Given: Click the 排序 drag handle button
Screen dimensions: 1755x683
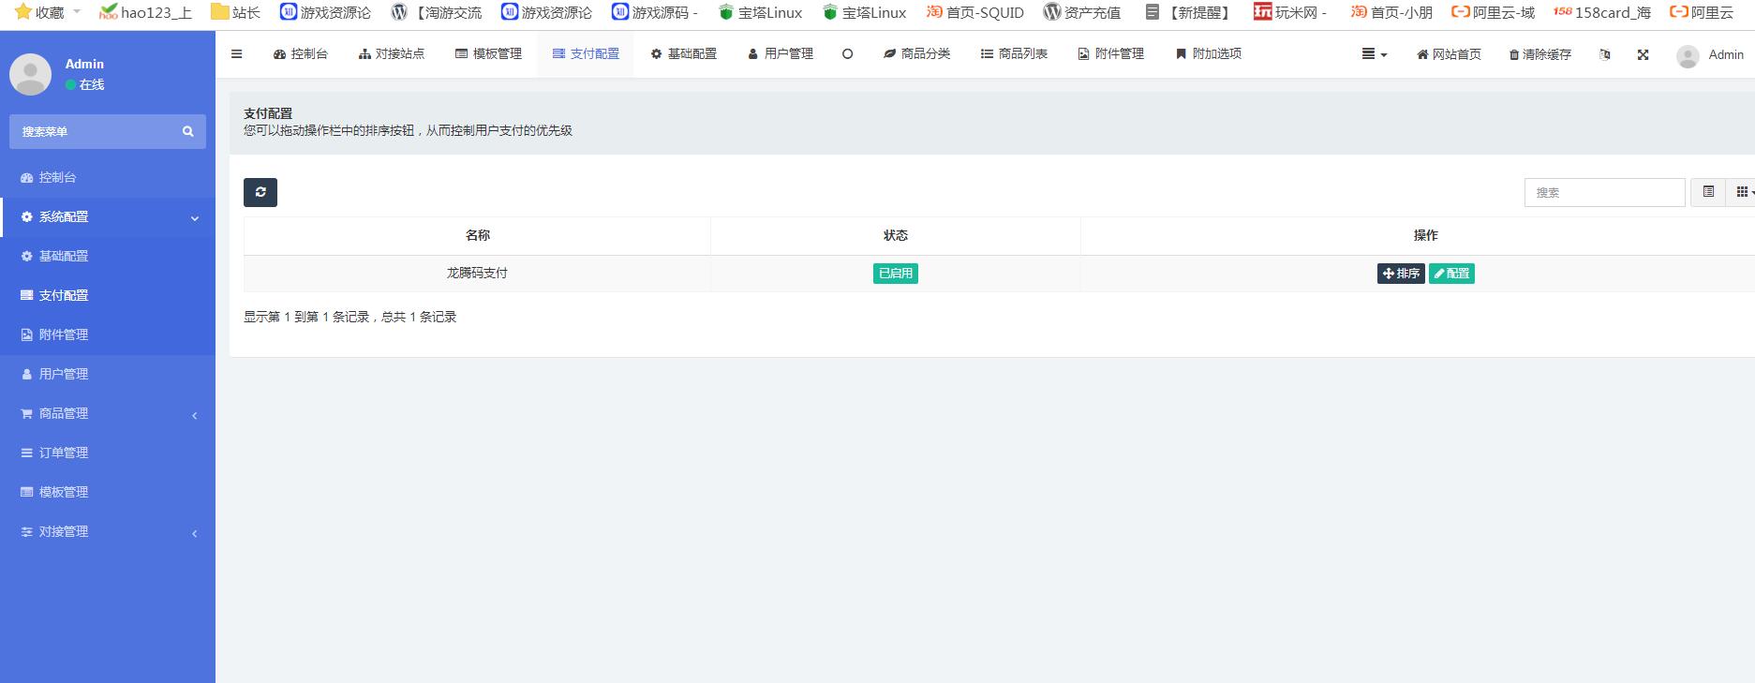Looking at the screenshot, I should pos(1401,274).
